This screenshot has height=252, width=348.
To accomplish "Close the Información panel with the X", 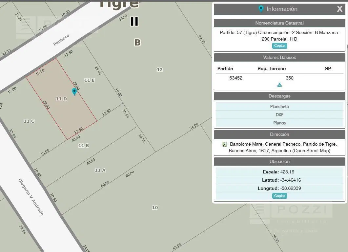I will tap(339, 9).
